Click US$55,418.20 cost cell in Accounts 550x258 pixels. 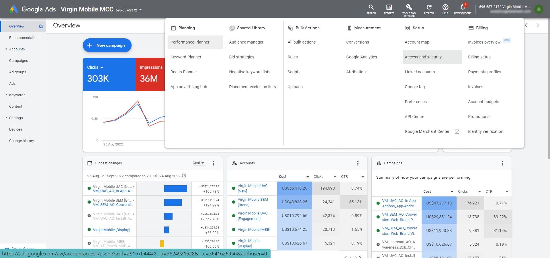click(x=294, y=188)
